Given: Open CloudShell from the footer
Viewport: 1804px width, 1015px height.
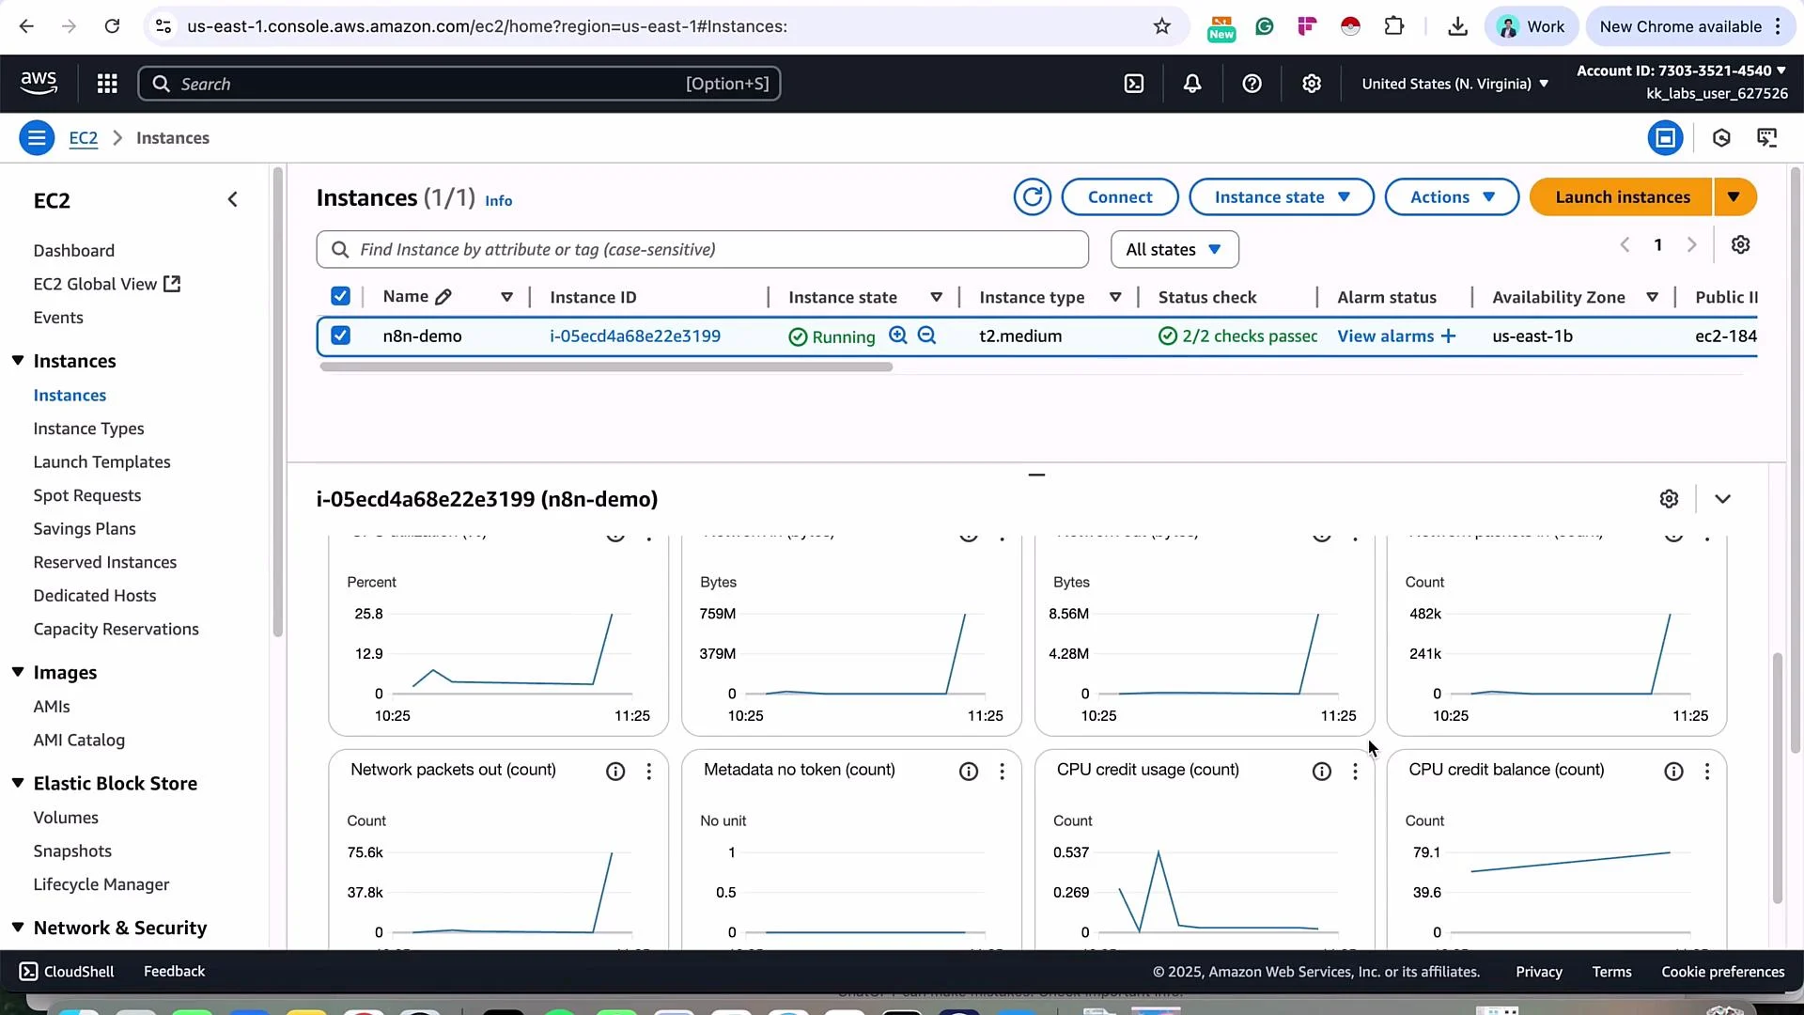Looking at the screenshot, I should (x=67, y=972).
